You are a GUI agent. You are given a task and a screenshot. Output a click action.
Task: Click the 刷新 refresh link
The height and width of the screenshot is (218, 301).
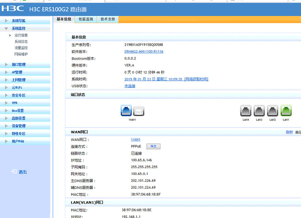[289, 132]
